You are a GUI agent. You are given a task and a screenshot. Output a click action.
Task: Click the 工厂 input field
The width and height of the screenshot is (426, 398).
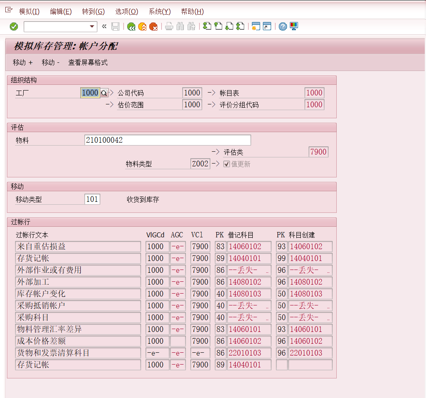(90, 93)
